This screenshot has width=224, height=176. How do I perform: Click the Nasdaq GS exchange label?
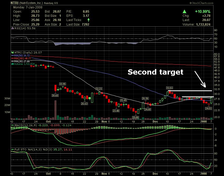51,3
